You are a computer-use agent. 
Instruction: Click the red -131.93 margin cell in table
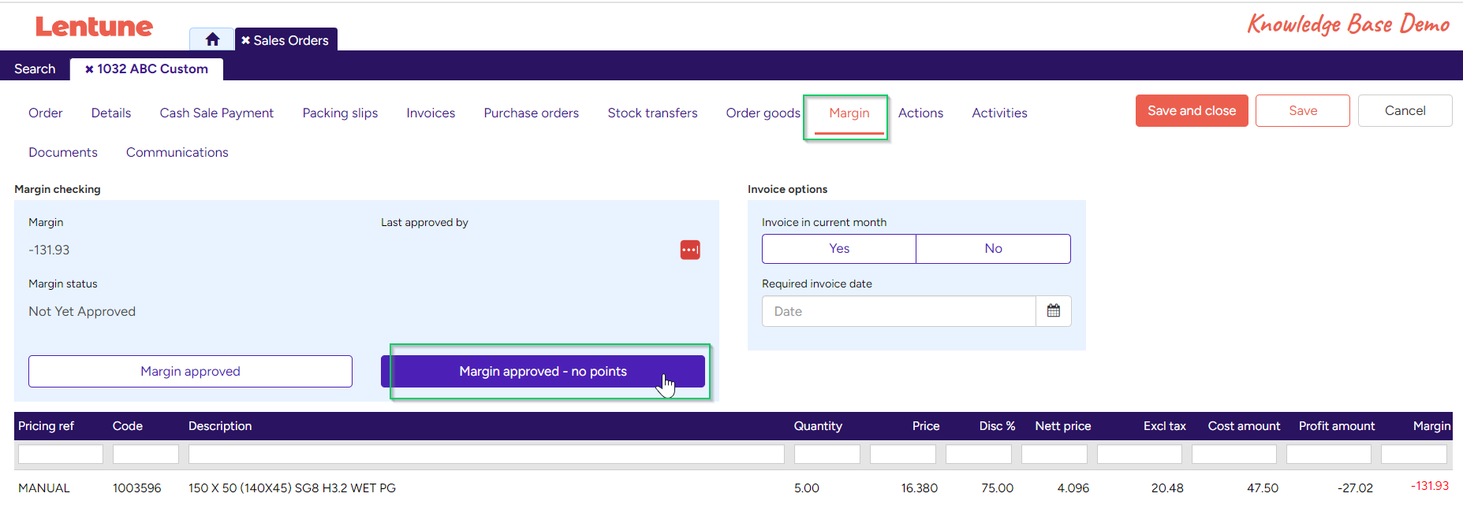click(1429, 486)
